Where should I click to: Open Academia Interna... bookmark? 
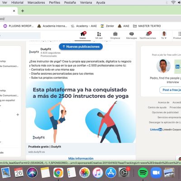[x=52, y=26]
